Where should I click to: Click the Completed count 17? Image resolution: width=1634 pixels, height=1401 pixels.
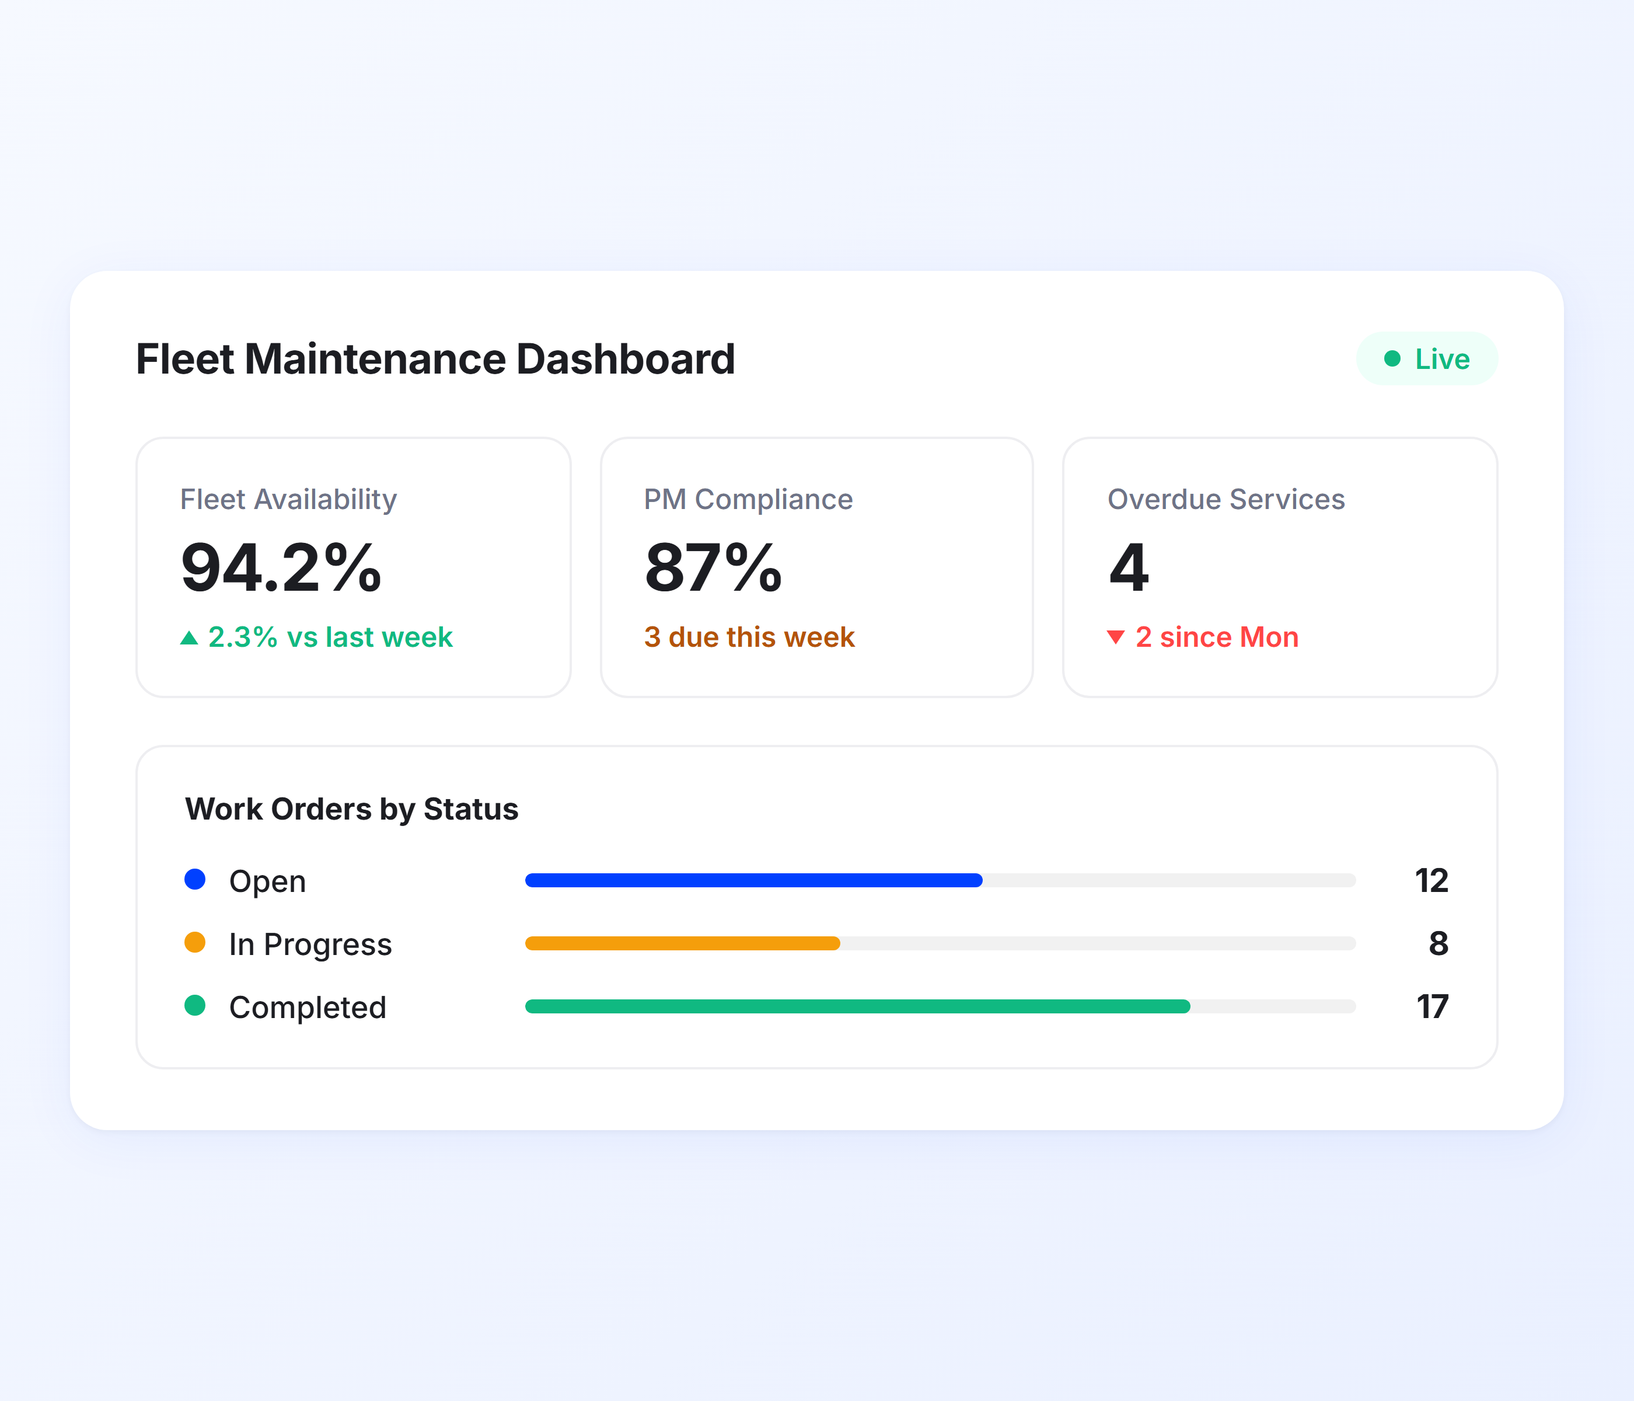coord(1432,1006)
